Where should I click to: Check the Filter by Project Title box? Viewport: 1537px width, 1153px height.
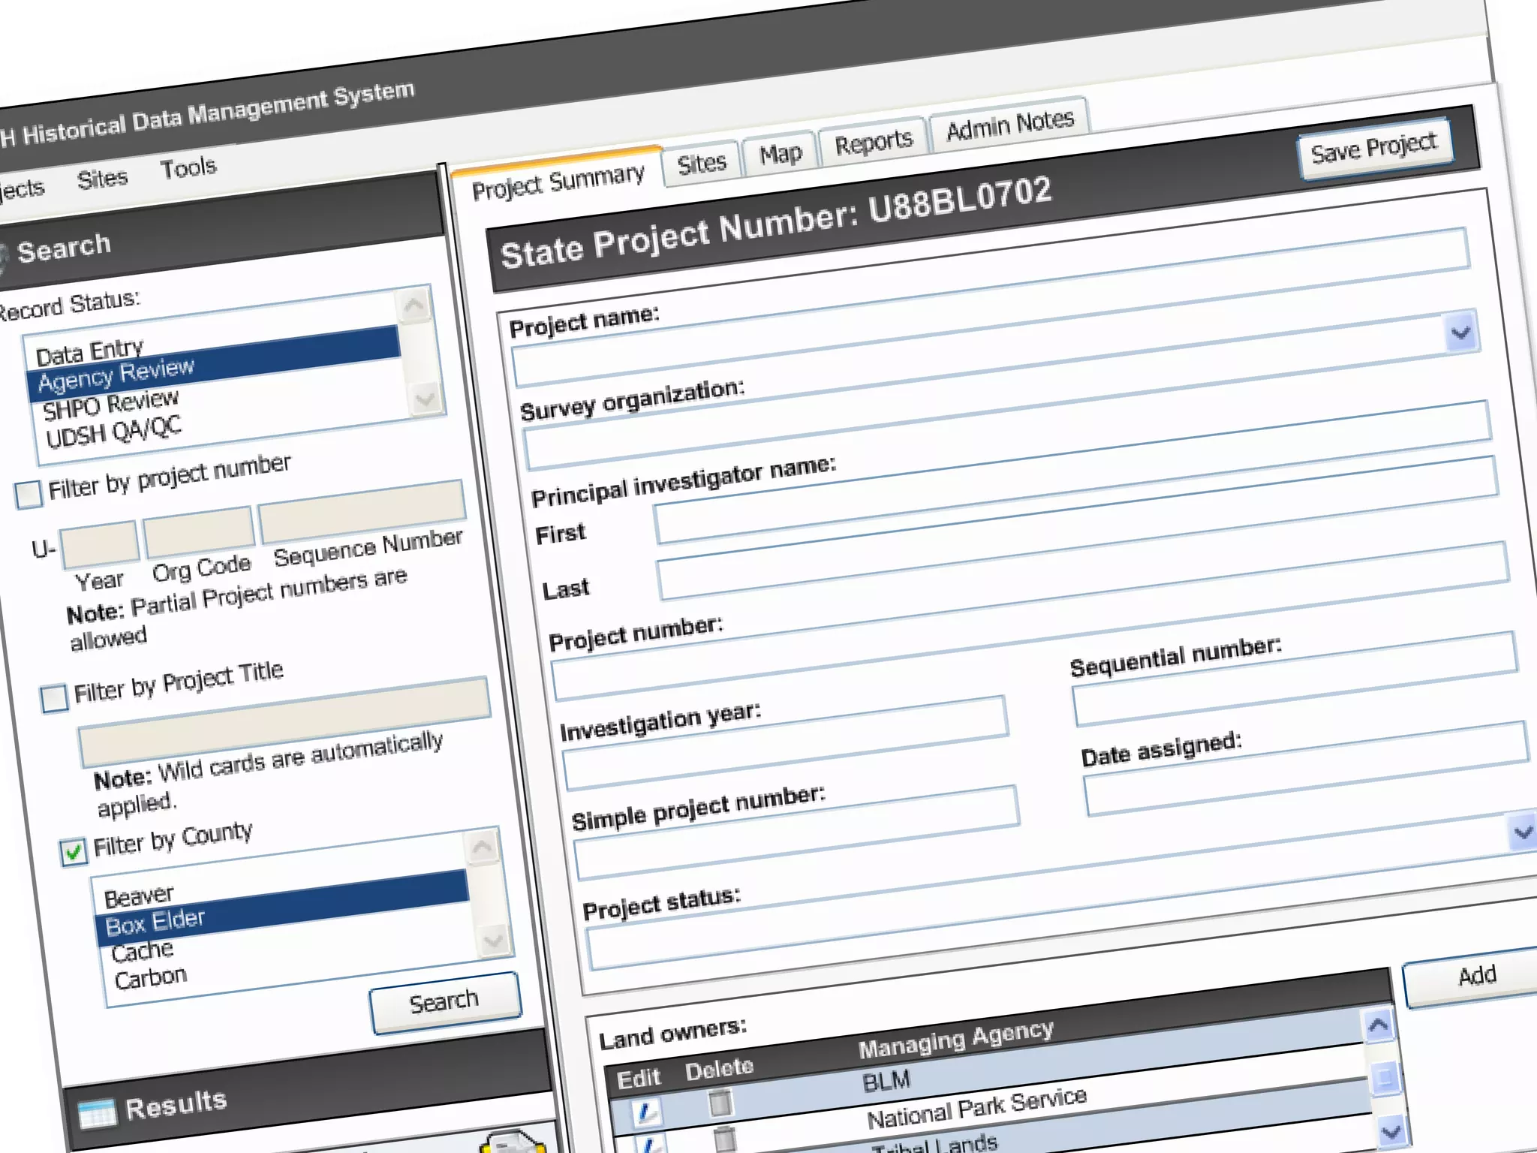[x=54, y=698]
